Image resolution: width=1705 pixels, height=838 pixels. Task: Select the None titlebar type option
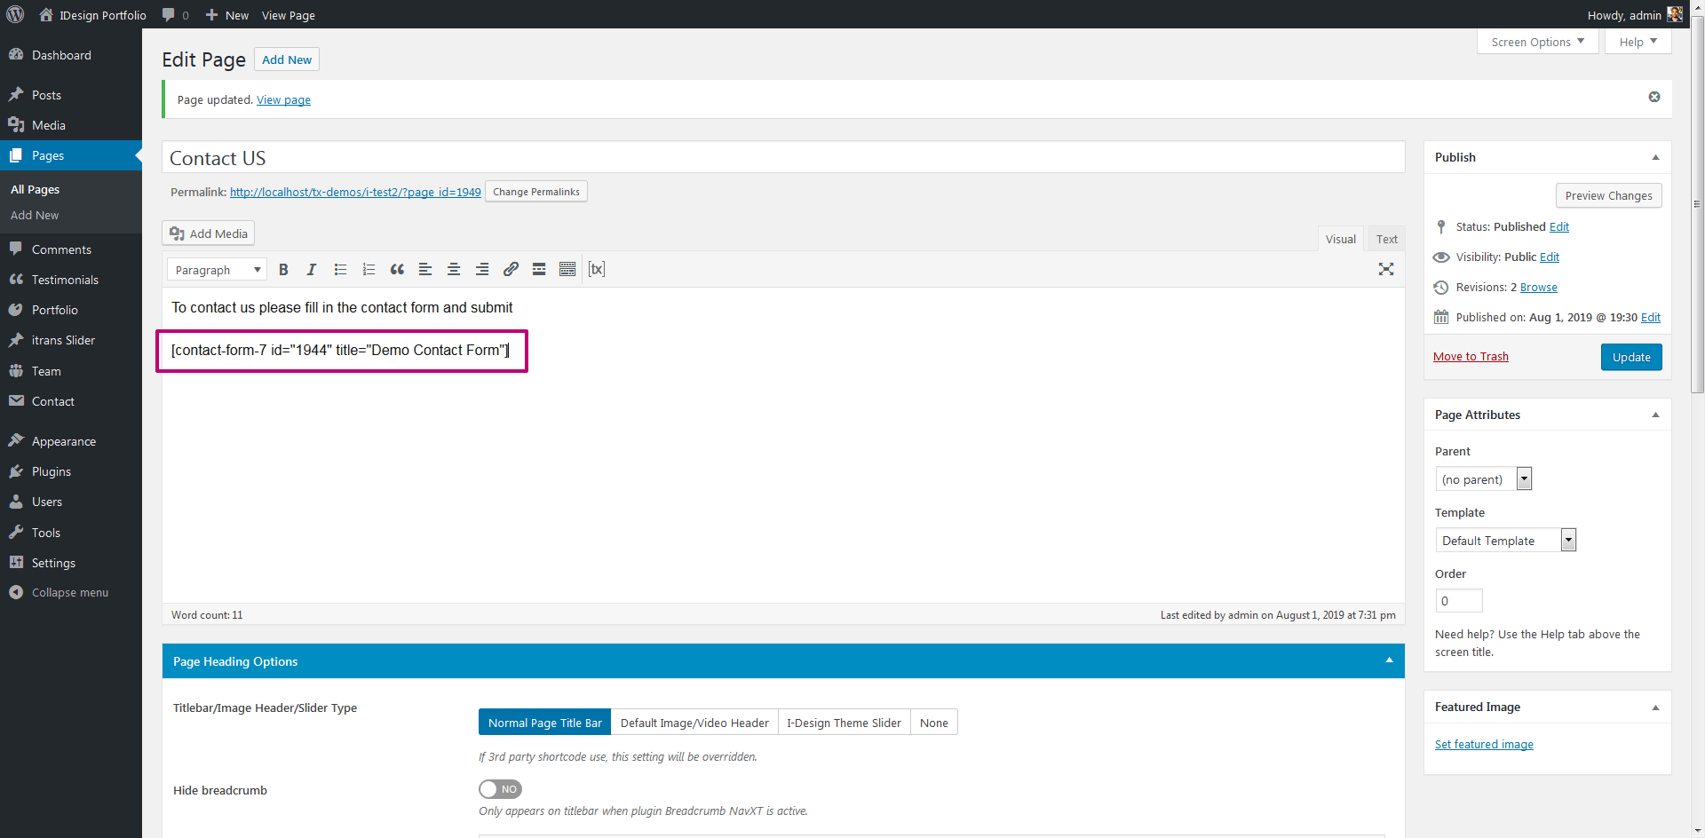[x=933, y=723]
